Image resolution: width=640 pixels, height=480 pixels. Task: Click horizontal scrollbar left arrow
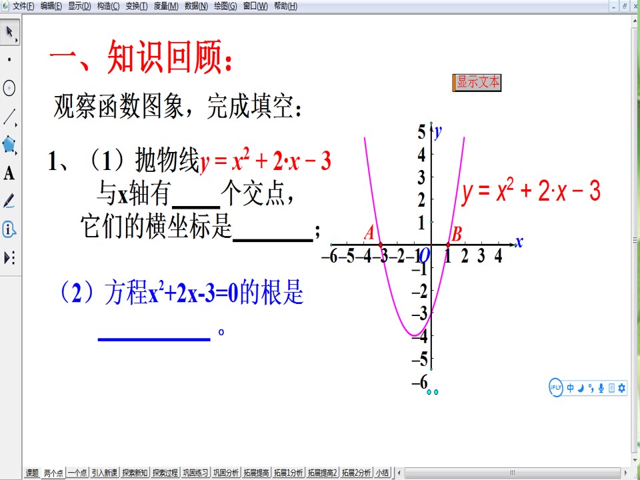tap(399, 473)
